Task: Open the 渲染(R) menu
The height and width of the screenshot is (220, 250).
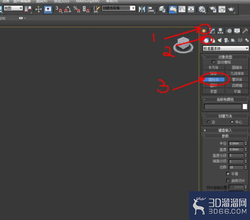Action: tap(42, 1)
